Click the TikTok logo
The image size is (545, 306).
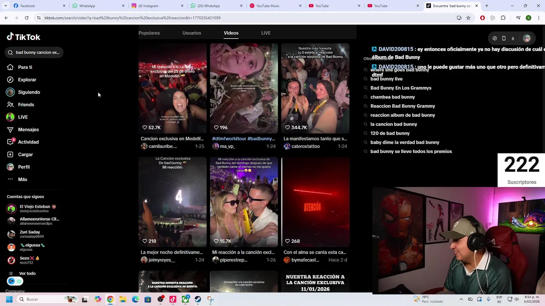(x=23, y=37)
